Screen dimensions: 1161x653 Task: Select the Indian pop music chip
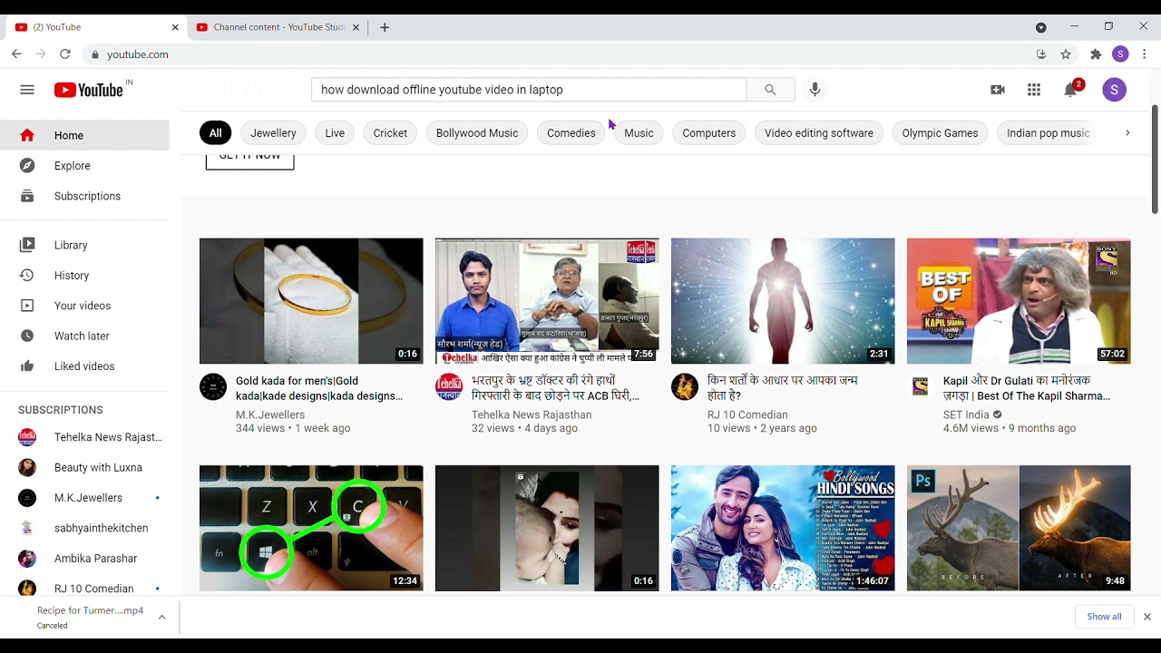(x=1048, y=133)
